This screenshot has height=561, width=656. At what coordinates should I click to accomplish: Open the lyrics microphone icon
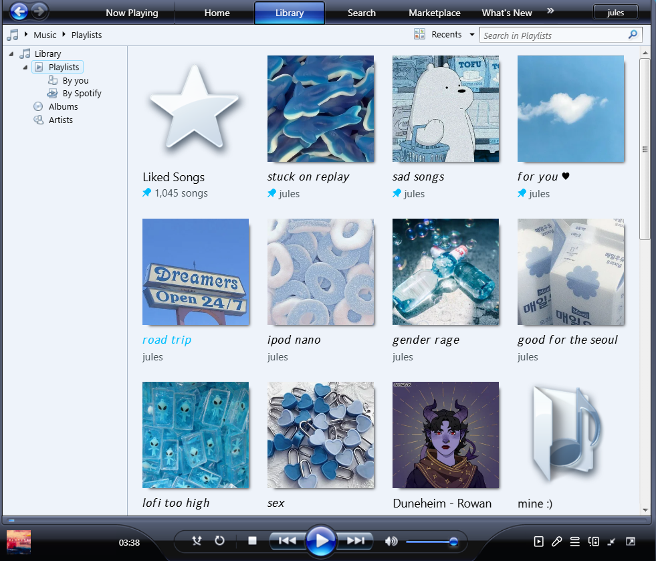pos(556,542)
